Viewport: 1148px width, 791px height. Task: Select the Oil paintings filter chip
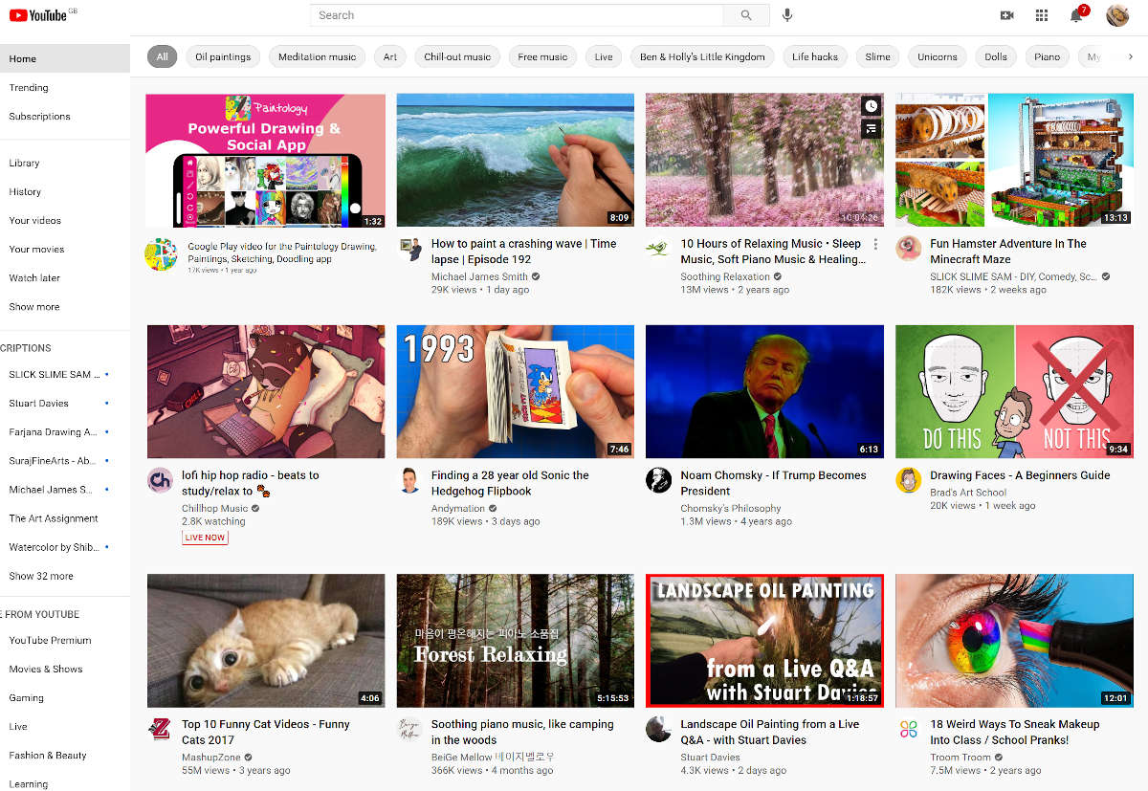pos(223,56)
